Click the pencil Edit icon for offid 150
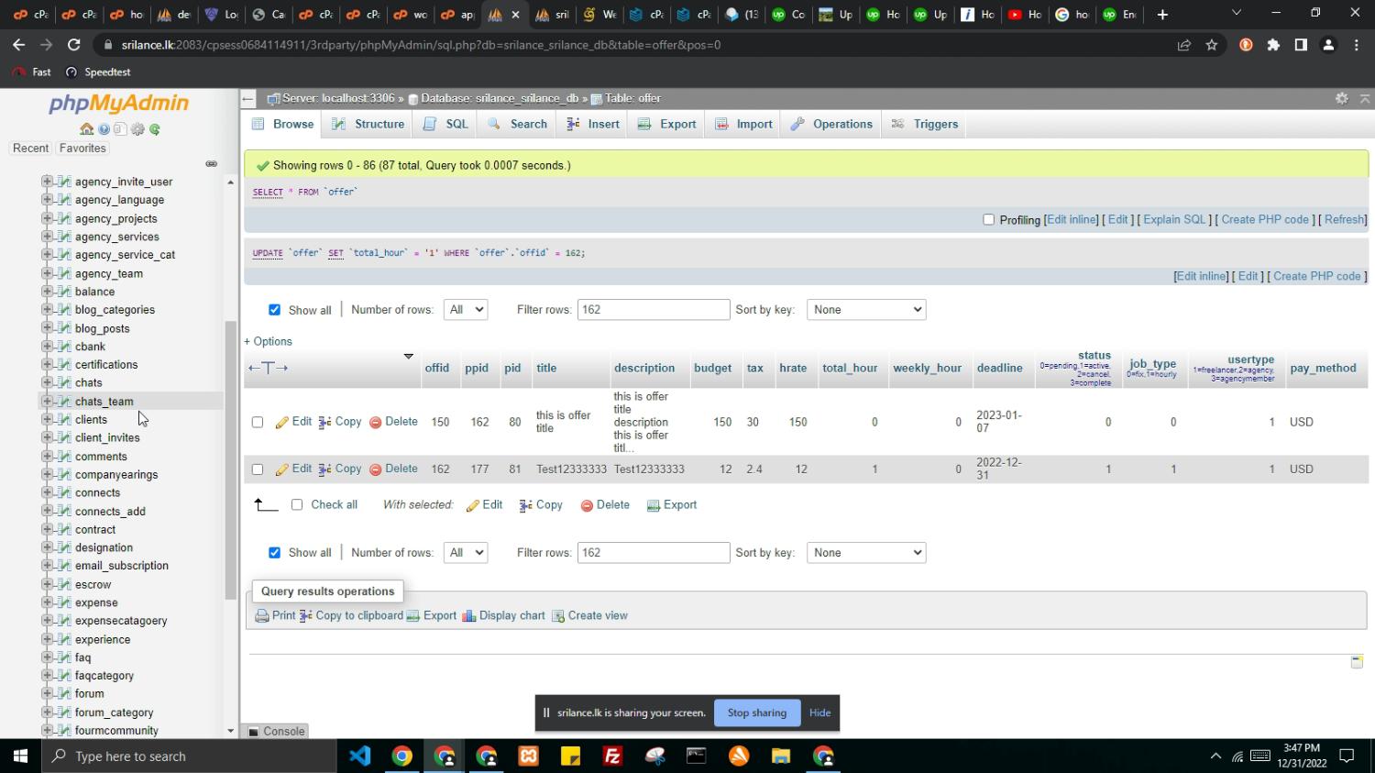Screen dimensions: 1375x773 pos(282,423)
